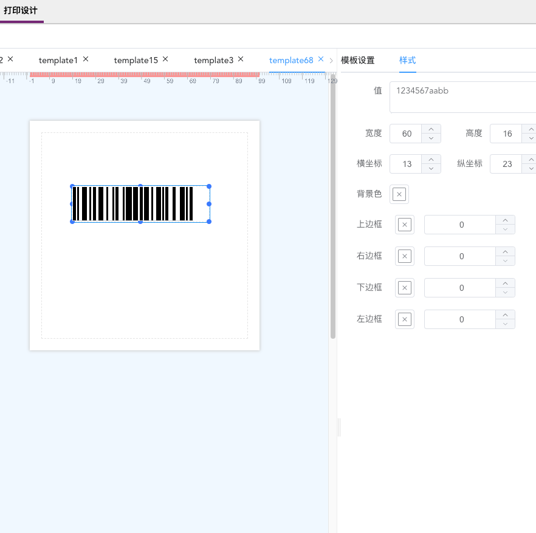Decrease 横坐标 value with down arrow
Image resolution: width=536 pixels, height=533 pixels.
pos(431,169)
